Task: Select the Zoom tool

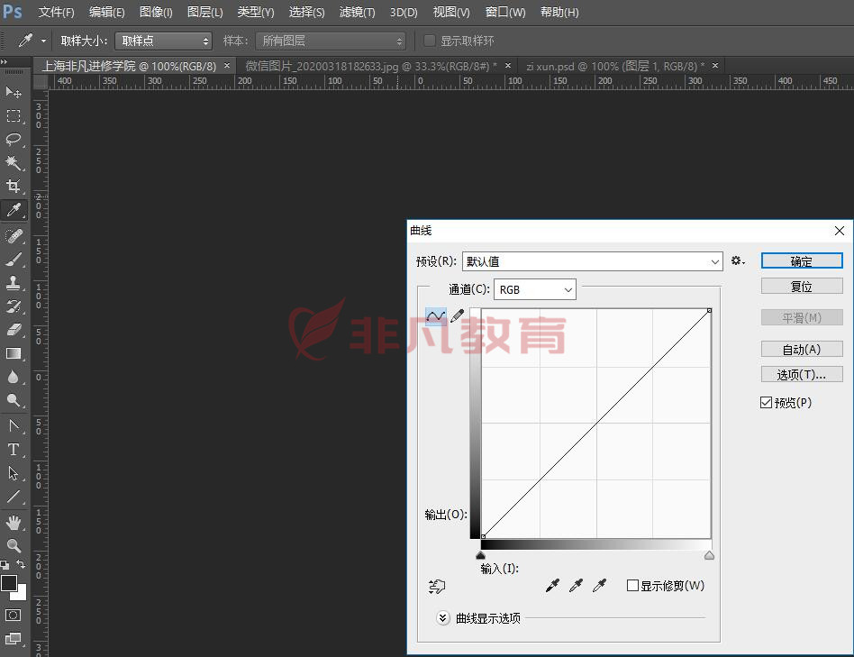Action: click(x=14, y=545)
